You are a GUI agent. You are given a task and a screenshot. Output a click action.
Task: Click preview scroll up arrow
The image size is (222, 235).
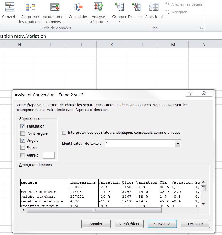(x=203, y=182)
